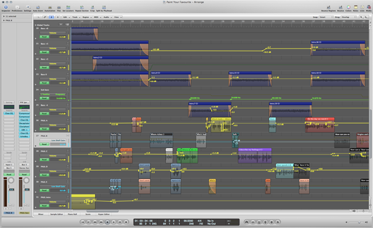373x228 pixels.
Task: Click the Stereo Out output slot
Action: [24, 168]
